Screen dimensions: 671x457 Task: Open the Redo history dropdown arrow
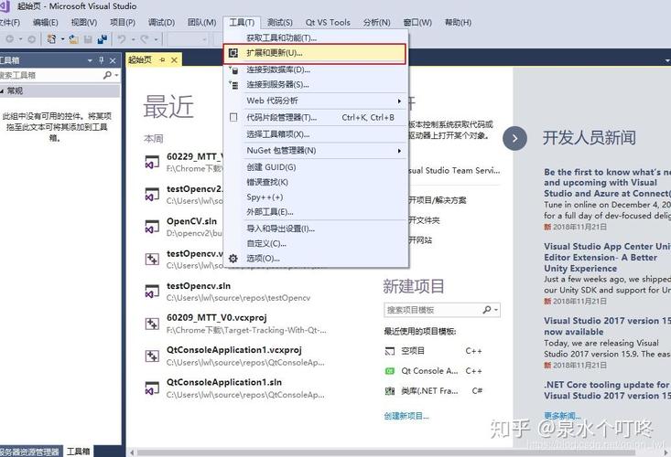pos(156,39)
